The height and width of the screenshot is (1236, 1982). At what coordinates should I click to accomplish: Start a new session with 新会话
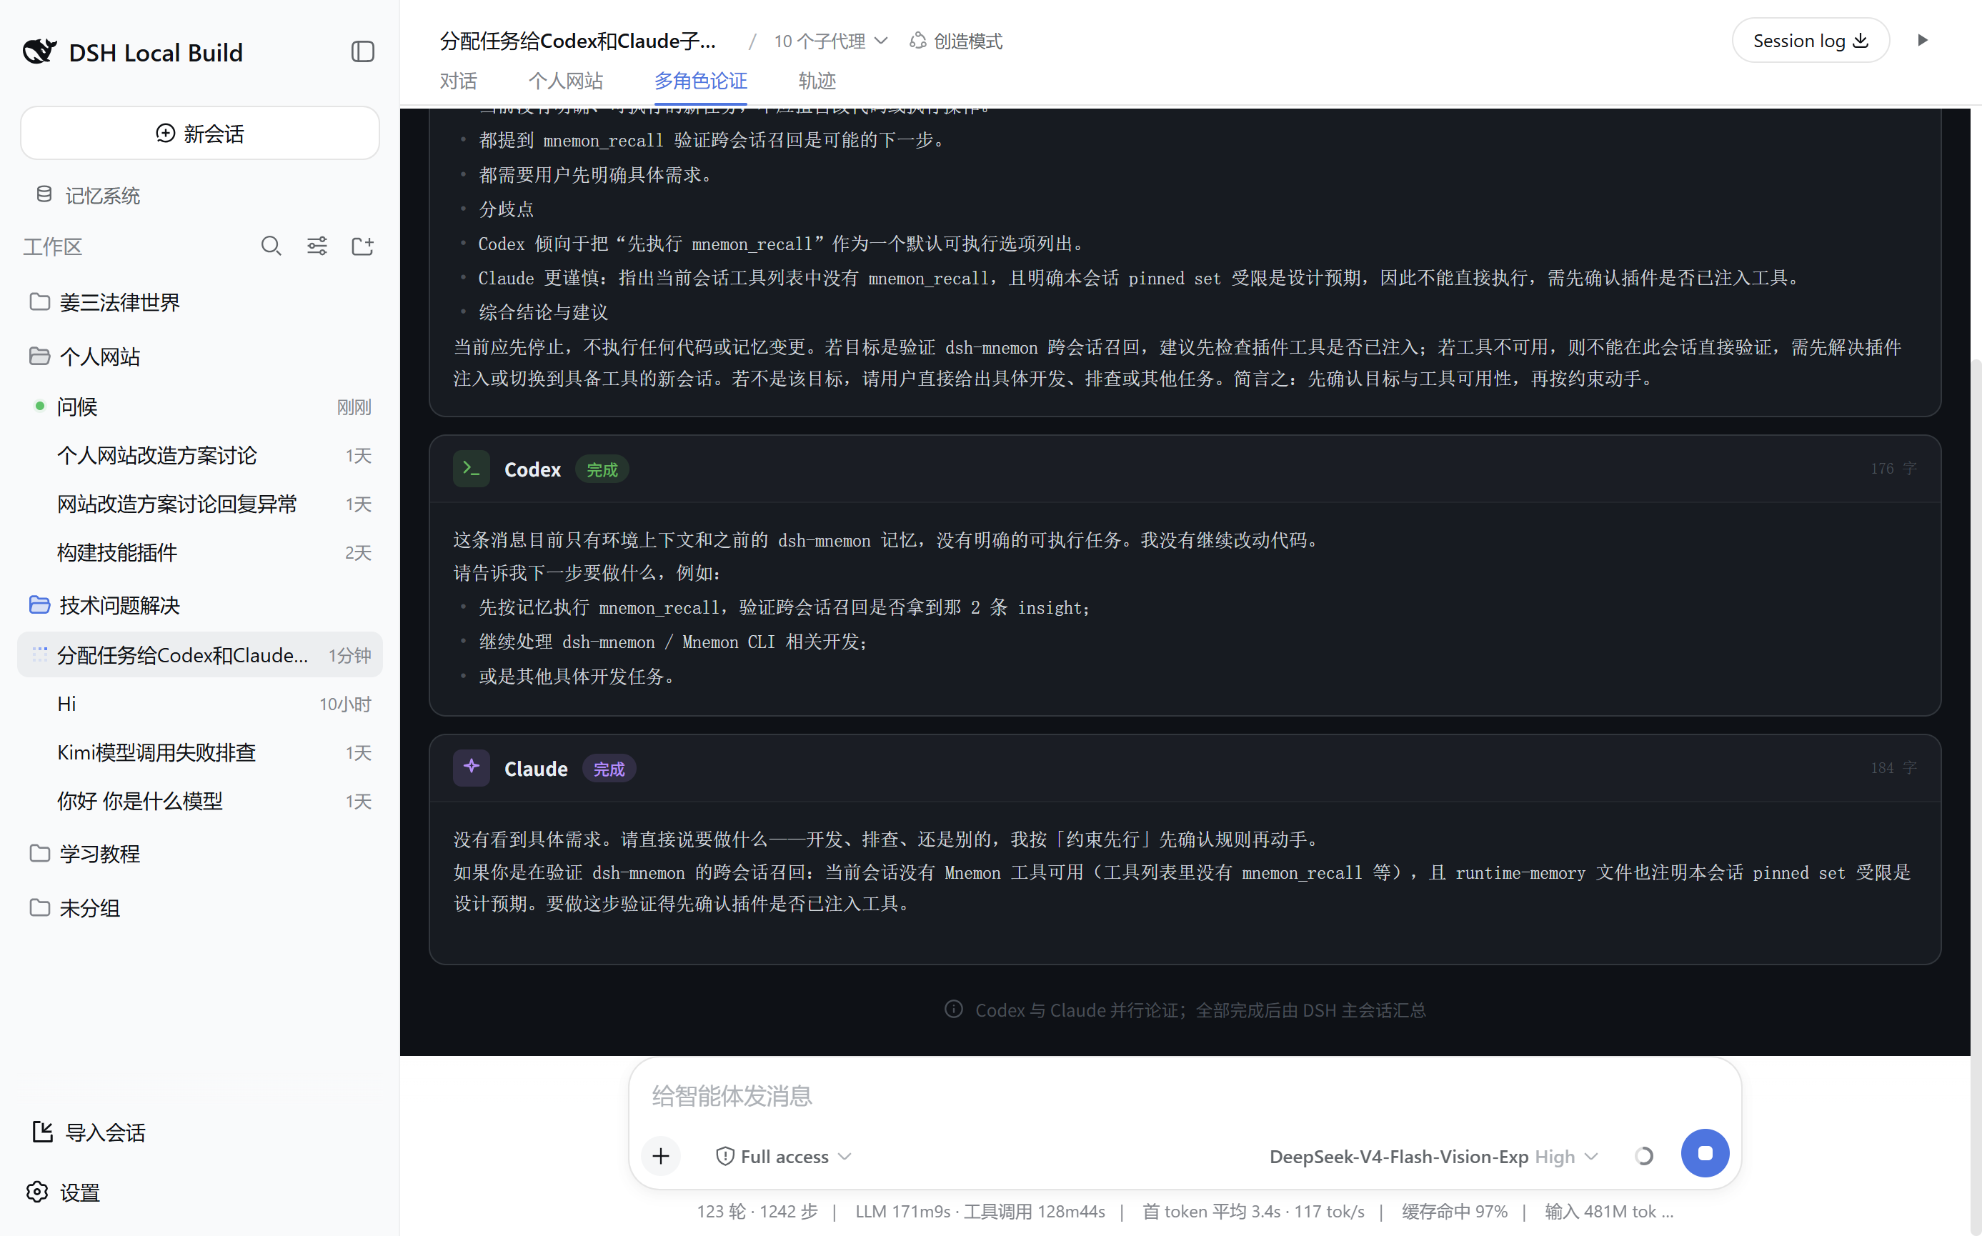tap(200, 134)
